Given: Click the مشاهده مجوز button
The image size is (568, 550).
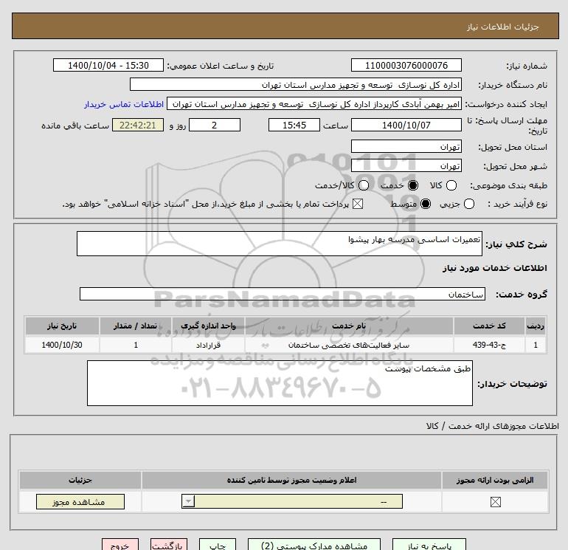Looking at the screenshot, I should pyautogui.click(x=80, y=502).
